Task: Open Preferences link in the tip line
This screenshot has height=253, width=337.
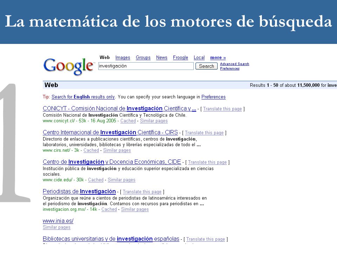Action: [x=213, y=97]
